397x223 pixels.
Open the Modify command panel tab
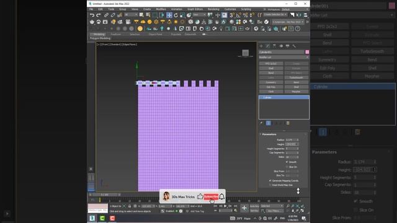click(x=268, y=46)
